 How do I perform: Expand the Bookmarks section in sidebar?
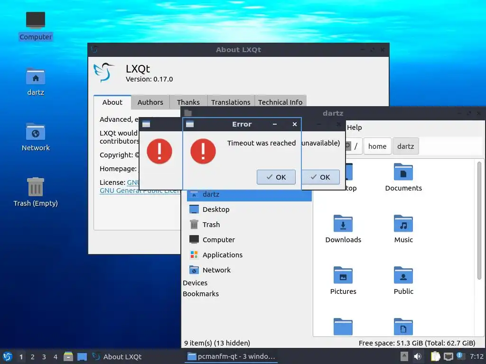pos(201,294)
